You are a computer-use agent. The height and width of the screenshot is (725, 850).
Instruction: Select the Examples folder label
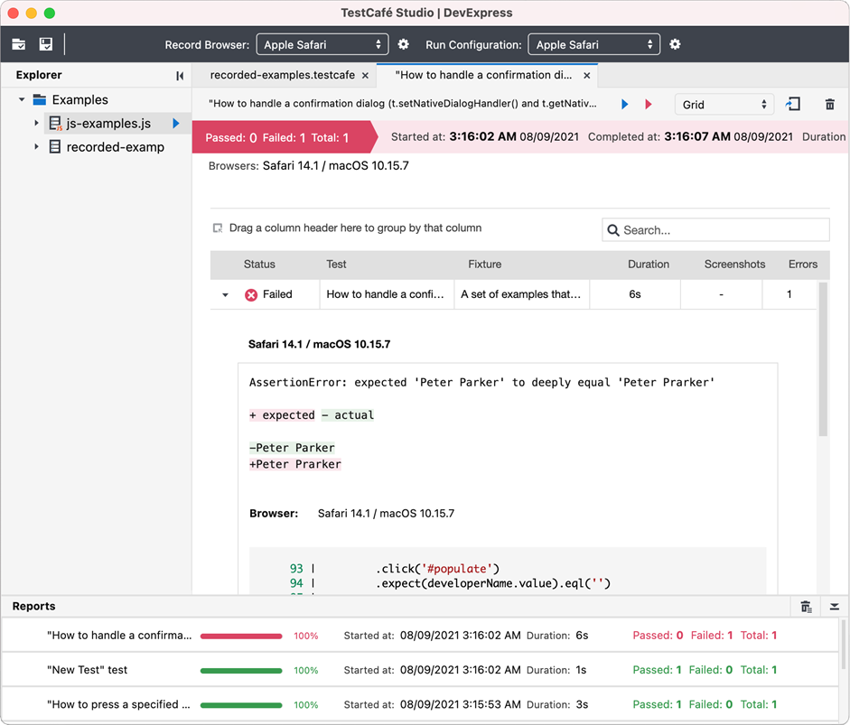coord(80,99)
